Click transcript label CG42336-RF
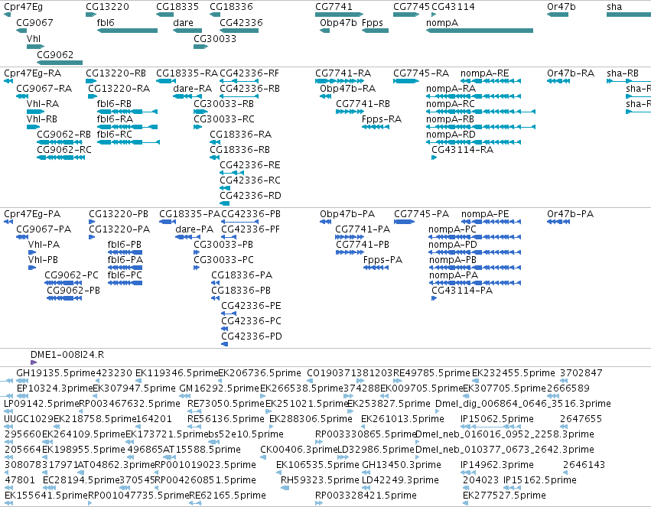Image resolution: width=651 pixels, height=507 pixels. point(249,73)
